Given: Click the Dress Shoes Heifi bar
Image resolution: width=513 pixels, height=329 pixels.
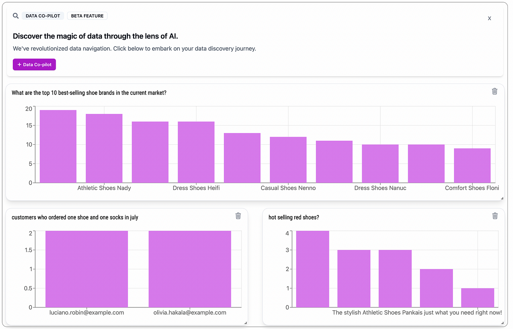Looking at the screenshot, I should [196, 152].
